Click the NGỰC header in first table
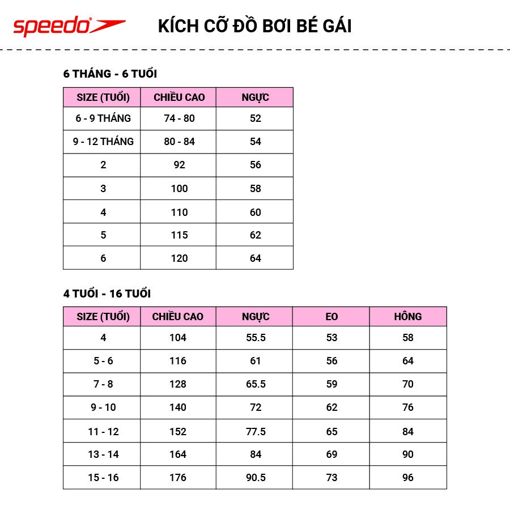Viewport: 510px width, 510px height. (254, 97)
